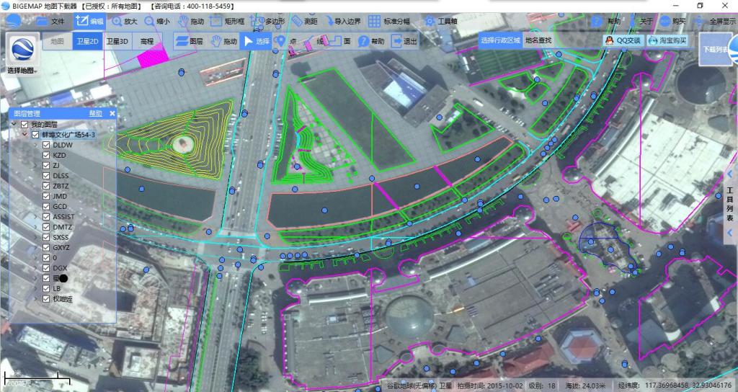The height and width of the screenshot is (392, 738).
Task: Click the 缩小 zoom out tool
Action: (x=157, y=21)
